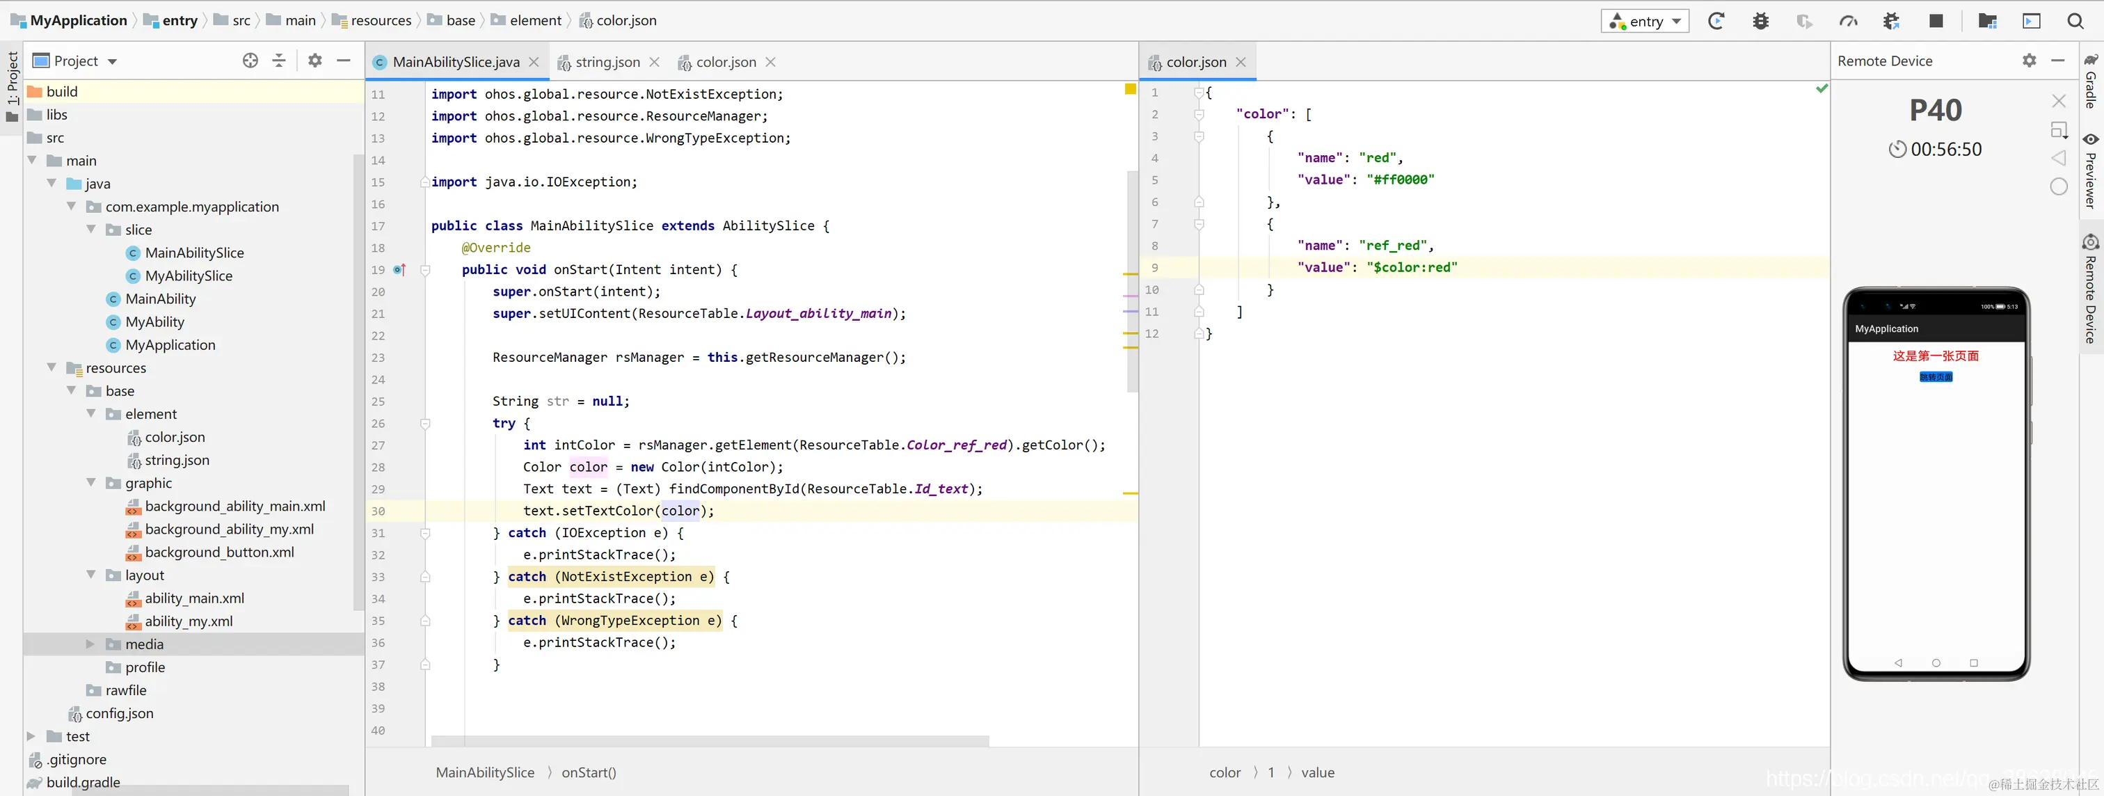
Task: Click the resources breadcrumb in navigation bar
Action: 381,20
